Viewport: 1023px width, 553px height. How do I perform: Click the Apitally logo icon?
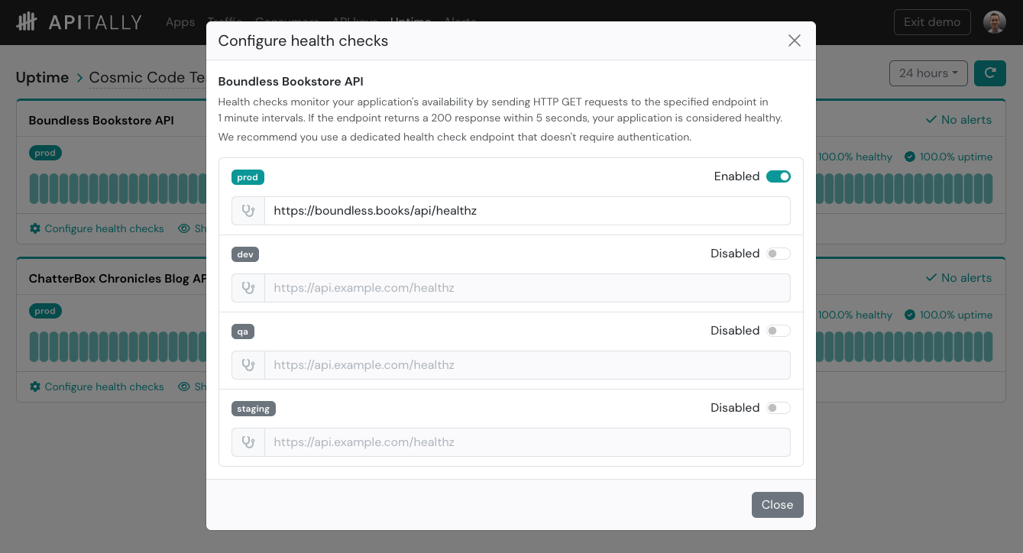[x=27, y=21]
